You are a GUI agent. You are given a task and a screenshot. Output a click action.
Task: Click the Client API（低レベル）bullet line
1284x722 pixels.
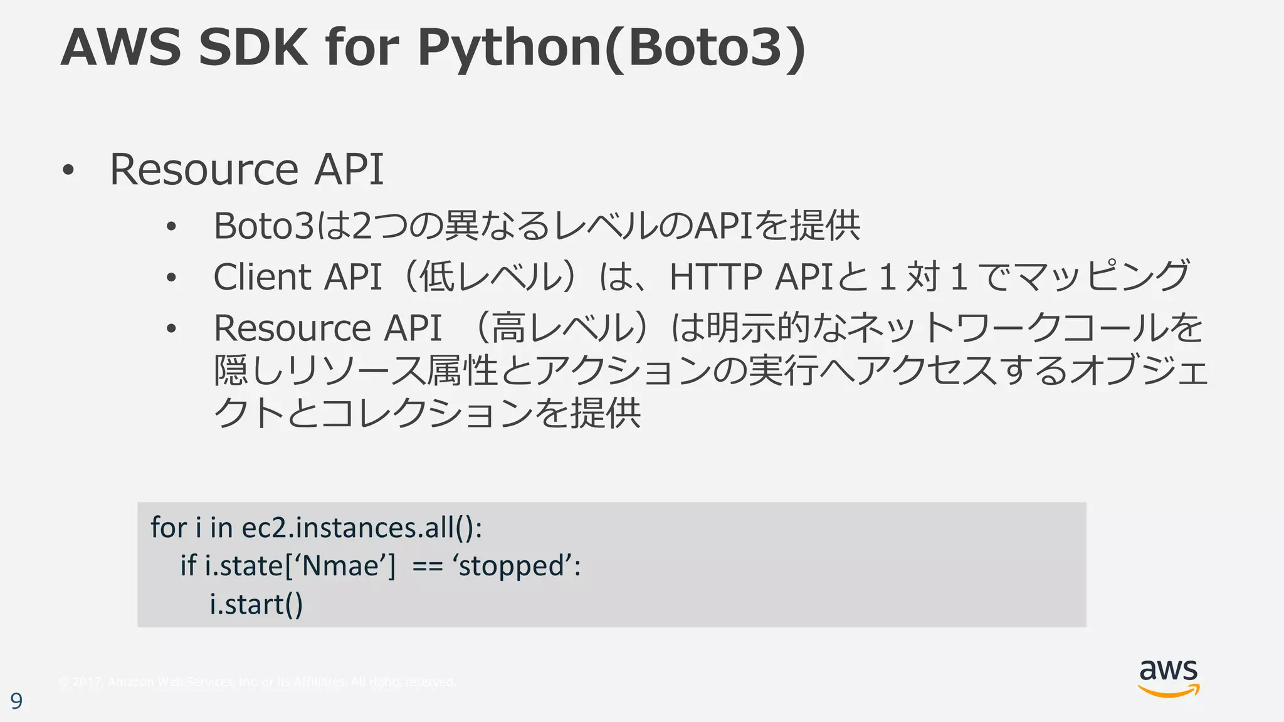click(701, 276)
